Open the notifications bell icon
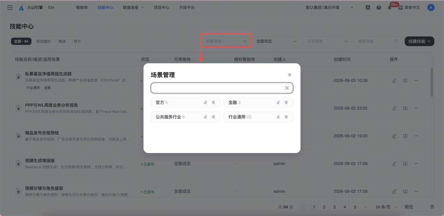Viewport: 444px width, 216px height. click(390, 8)
